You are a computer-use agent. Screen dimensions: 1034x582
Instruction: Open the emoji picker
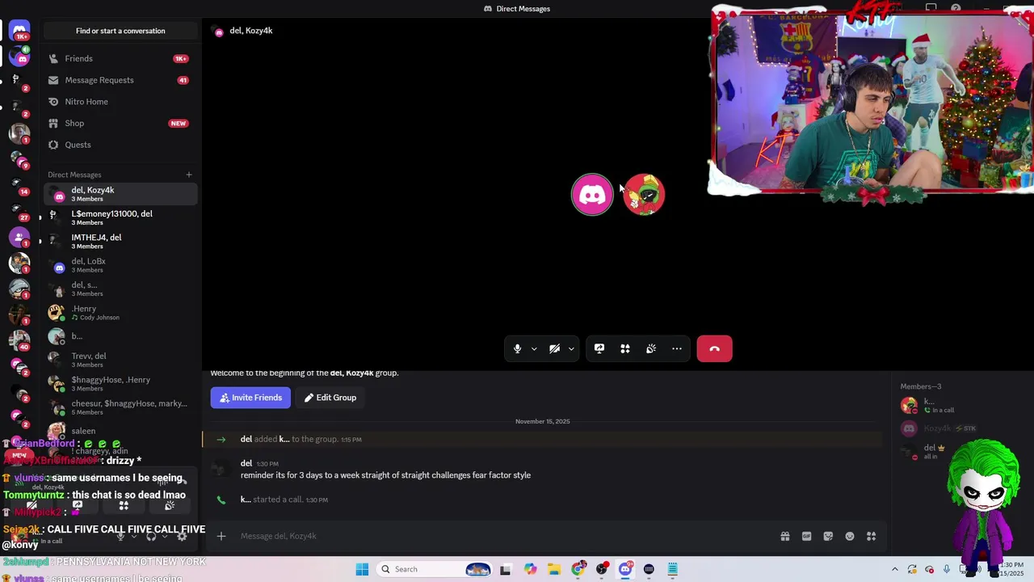coord(850,536)
